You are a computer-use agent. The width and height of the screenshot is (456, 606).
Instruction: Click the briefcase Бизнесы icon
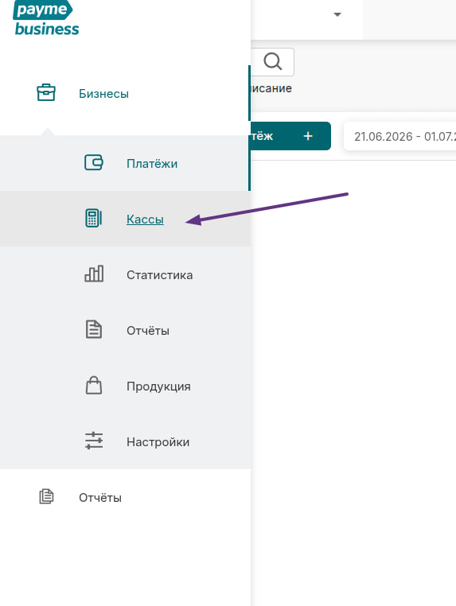[x=46, y=93]
